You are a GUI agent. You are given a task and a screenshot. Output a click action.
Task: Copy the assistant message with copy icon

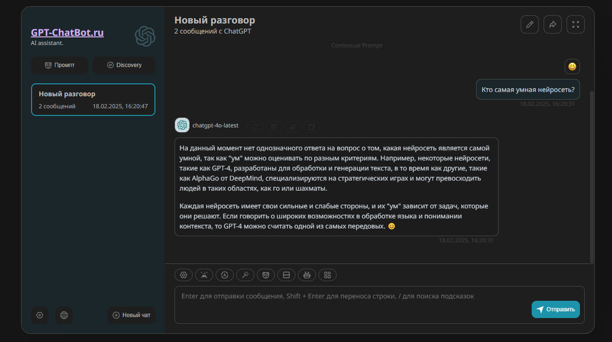point(312,126)
